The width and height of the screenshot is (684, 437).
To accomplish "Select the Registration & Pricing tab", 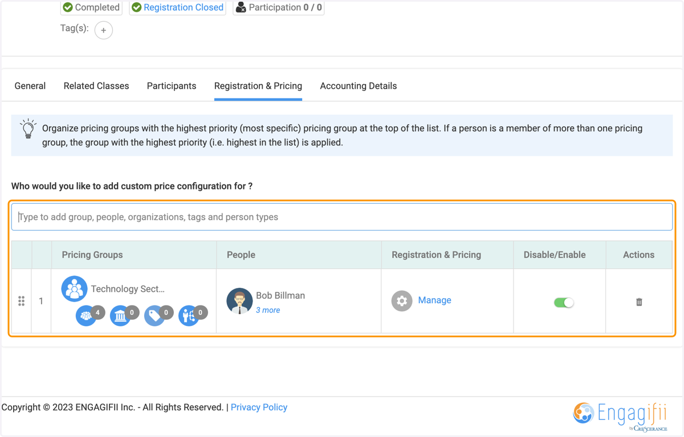I will (x=258, y=86).
